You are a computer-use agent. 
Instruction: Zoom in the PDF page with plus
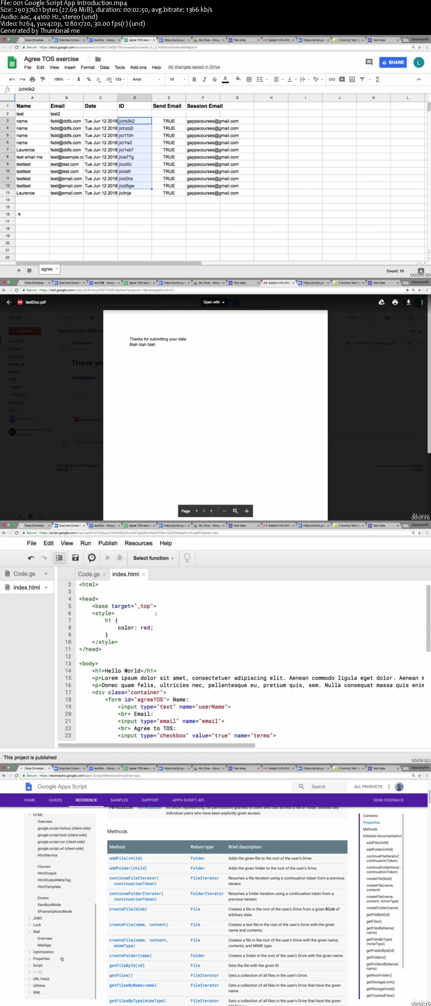[x=247, y=511]
